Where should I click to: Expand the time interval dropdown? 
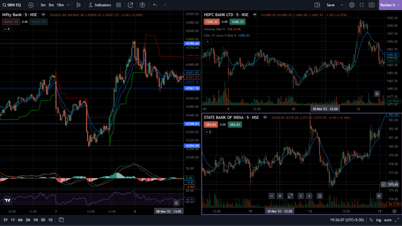click(x=68, y=5)
